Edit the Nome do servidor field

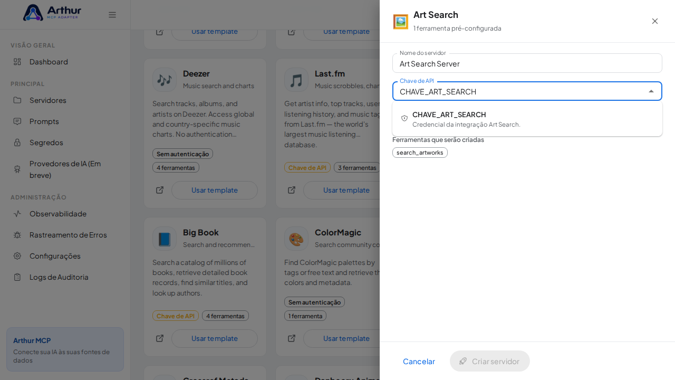tap(527, 63)
